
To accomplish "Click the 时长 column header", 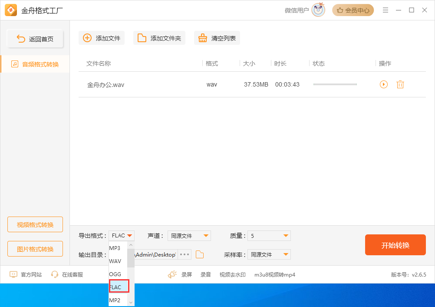I will (280, 63).
